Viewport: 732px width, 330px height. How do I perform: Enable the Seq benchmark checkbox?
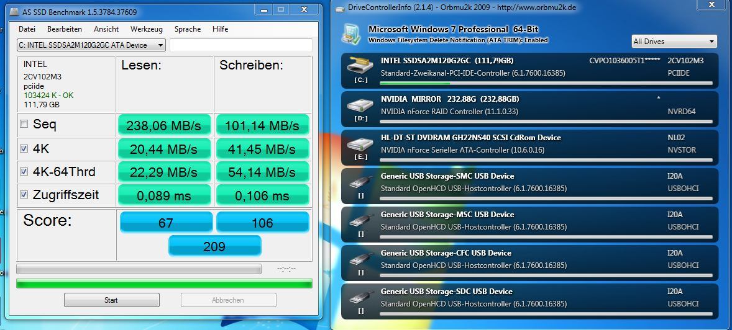24,124
